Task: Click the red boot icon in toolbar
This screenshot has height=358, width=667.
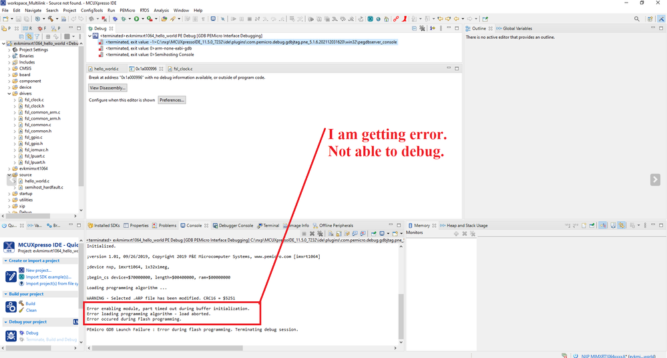Action: pos(405,19)
